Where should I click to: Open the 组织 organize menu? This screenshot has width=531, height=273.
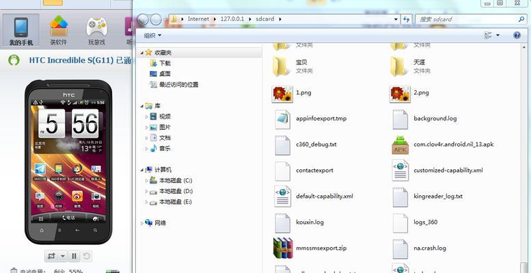pyautogui.click(x=152, y=35)
